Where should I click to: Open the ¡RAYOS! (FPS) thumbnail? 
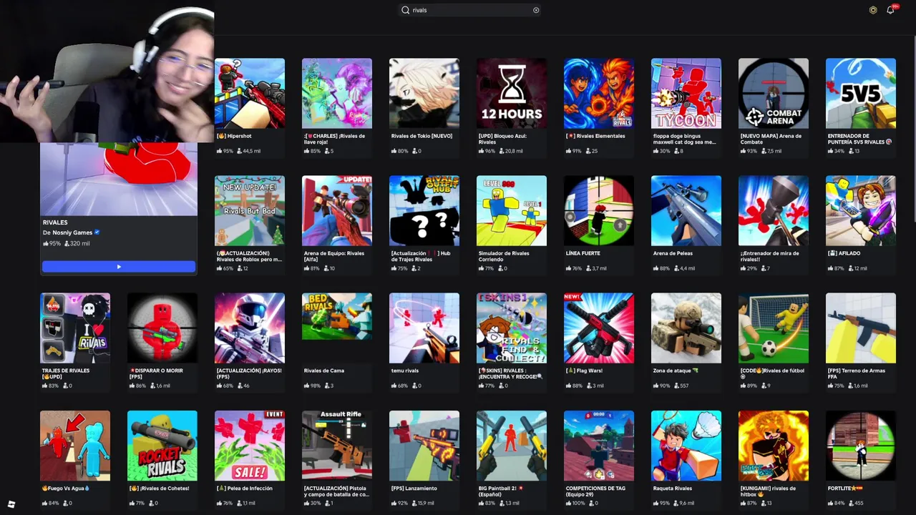click(250, 328)
